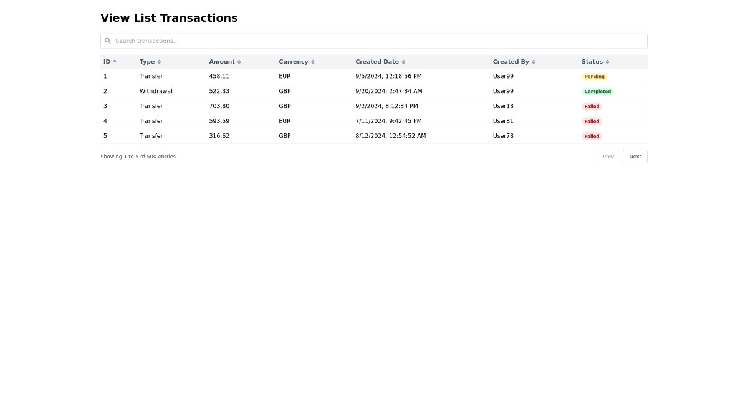Click the Failed badge for transaction 3
Screen dimensions: 748x393
592,107
